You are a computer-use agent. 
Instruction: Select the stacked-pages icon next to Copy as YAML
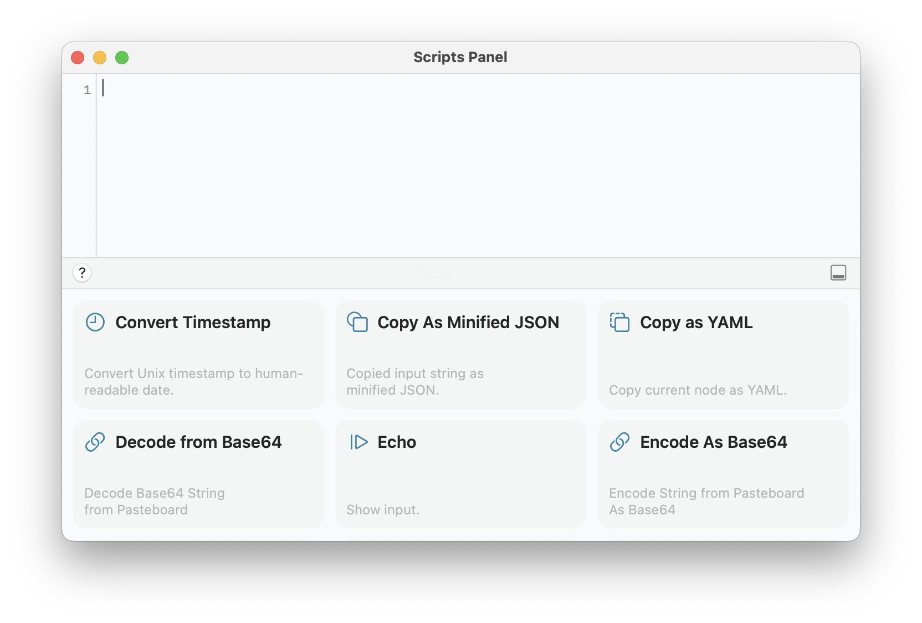620,322
